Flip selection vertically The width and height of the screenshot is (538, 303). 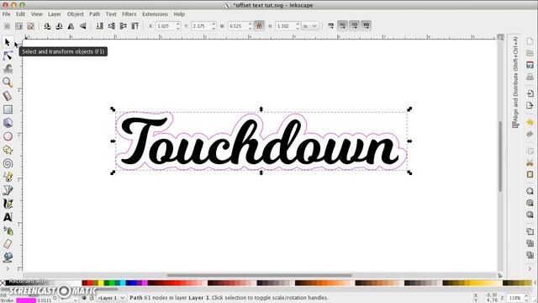[x=82, y=26]
